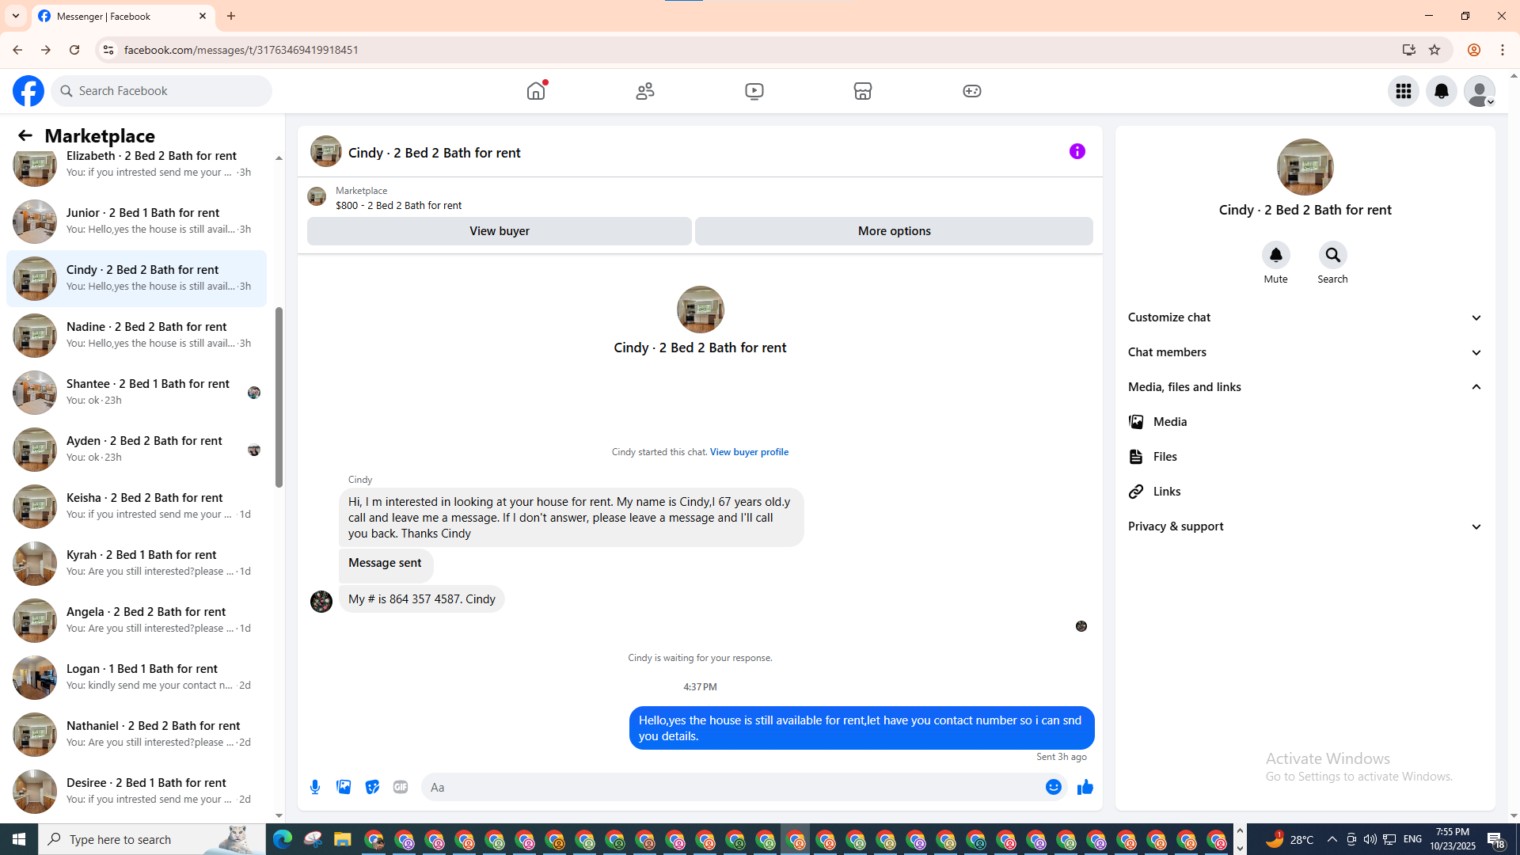
Task: Open the Marketplace tab in top navigation
Action: (x=862, y=91)
